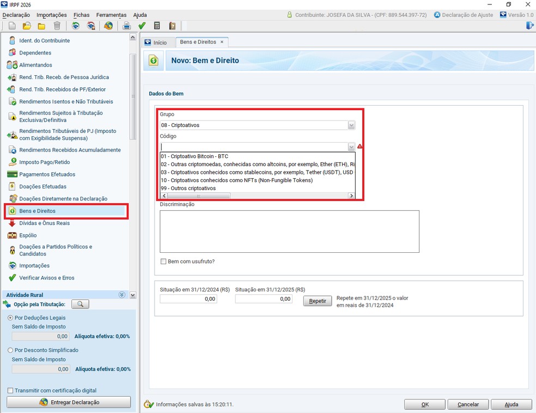Click the printer icon in toolbar
Viewport: 536px width, 413px height.
126,26
